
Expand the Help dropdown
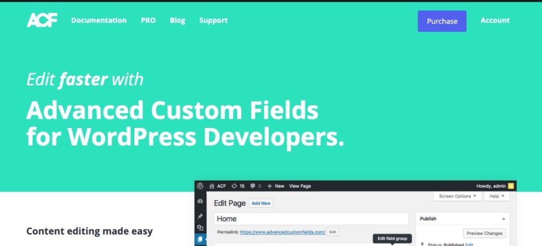(x=496, y=196)
